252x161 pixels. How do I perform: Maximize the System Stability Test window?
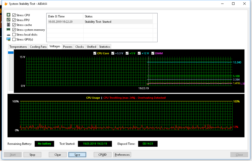click(233, 3)
